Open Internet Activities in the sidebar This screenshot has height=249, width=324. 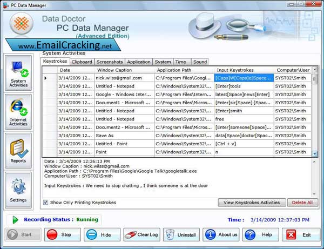[18, 112]
